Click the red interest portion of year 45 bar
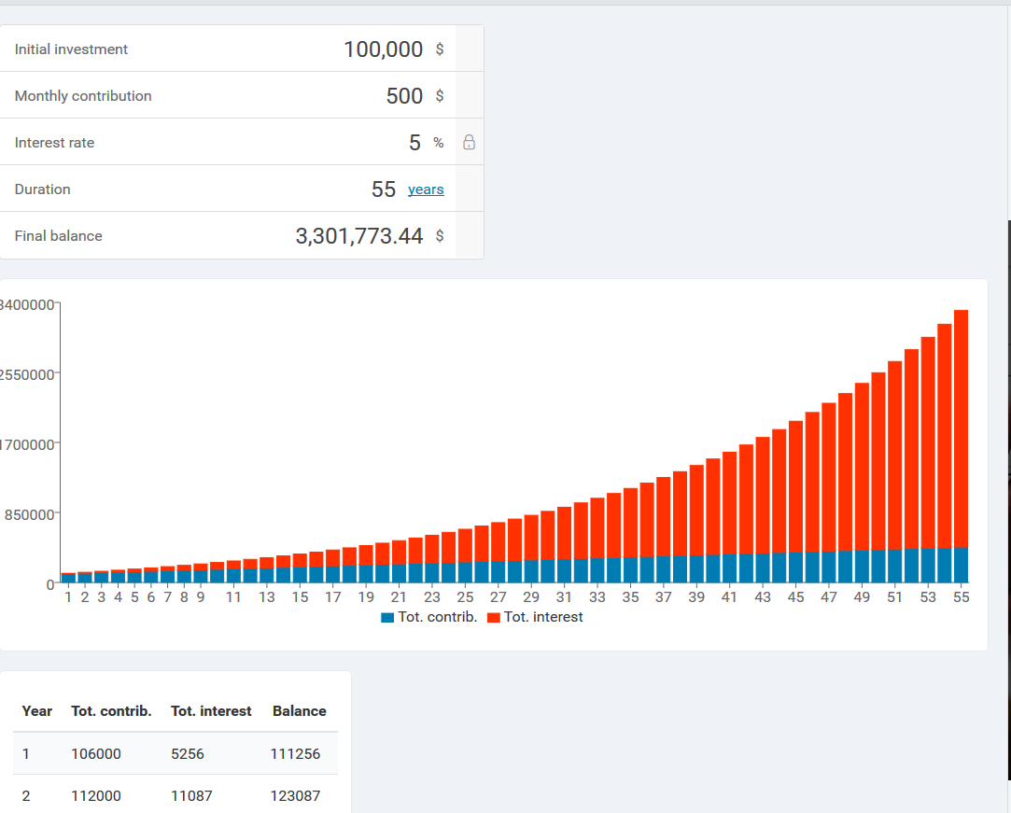The image size is (1011, 813). pos(795,485)
